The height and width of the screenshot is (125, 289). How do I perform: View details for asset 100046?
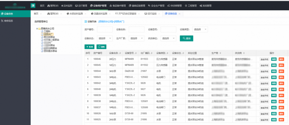(x=264, y=59)
